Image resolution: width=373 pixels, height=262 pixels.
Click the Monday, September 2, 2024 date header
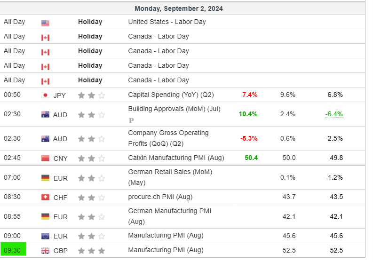coord(179,8)
